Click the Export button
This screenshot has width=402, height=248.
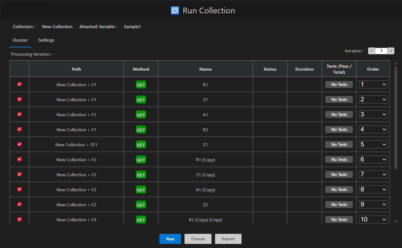tap(228, 239)
